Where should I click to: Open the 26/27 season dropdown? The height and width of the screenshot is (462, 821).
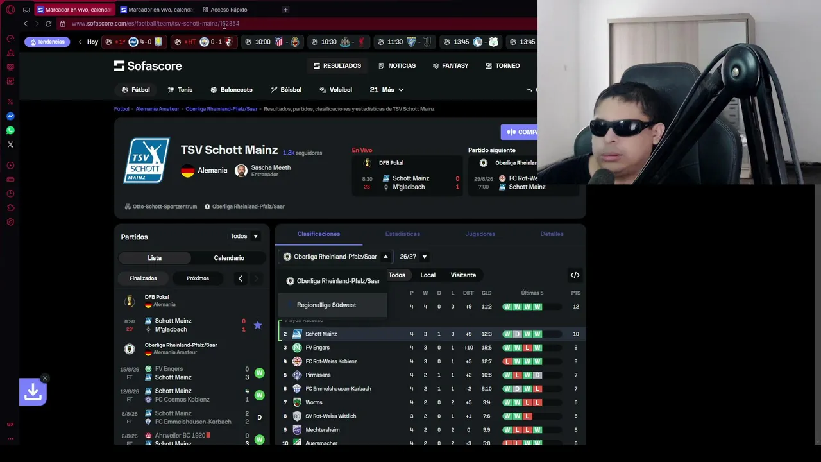(413, 257)
